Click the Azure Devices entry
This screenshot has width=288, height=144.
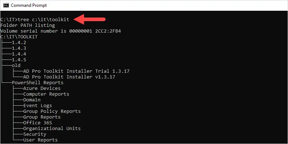point(42,88)
